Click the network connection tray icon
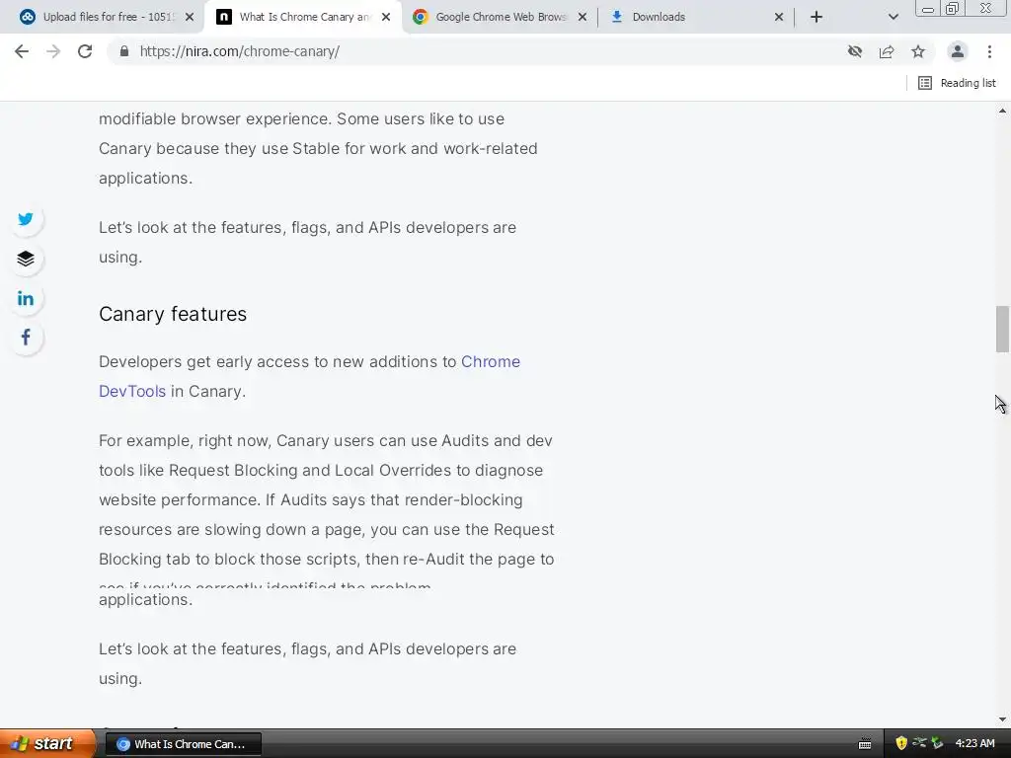The image size is (1011, 758). click(x=919, y=743)
